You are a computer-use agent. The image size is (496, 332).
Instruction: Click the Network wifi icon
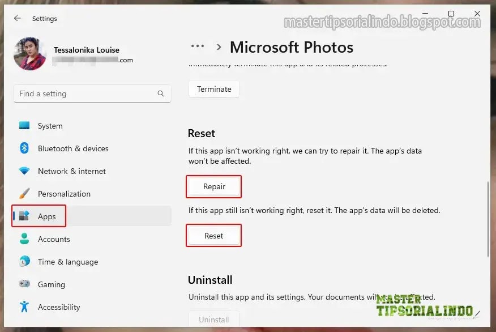coord(24,171)
